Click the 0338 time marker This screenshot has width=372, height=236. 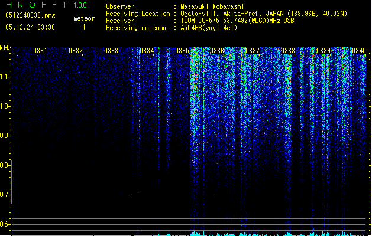tap(288, 51)
